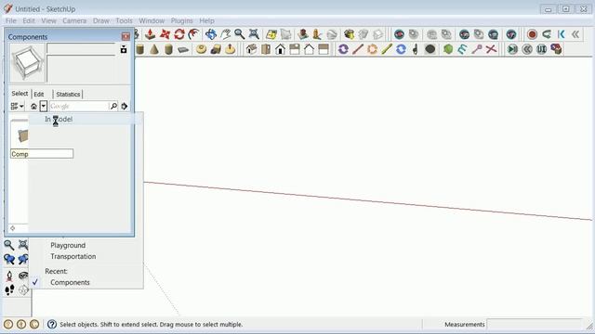Select Zoom magnifier in top toolbar
This screenshot has height=334, width=595.
pyautogui.click(x=240, y=34)
